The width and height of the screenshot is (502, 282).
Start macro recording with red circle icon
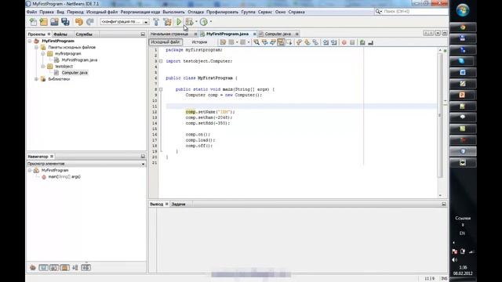point(344,42)
